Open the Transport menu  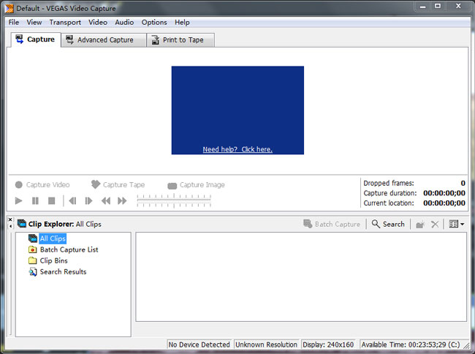(65, 22)
